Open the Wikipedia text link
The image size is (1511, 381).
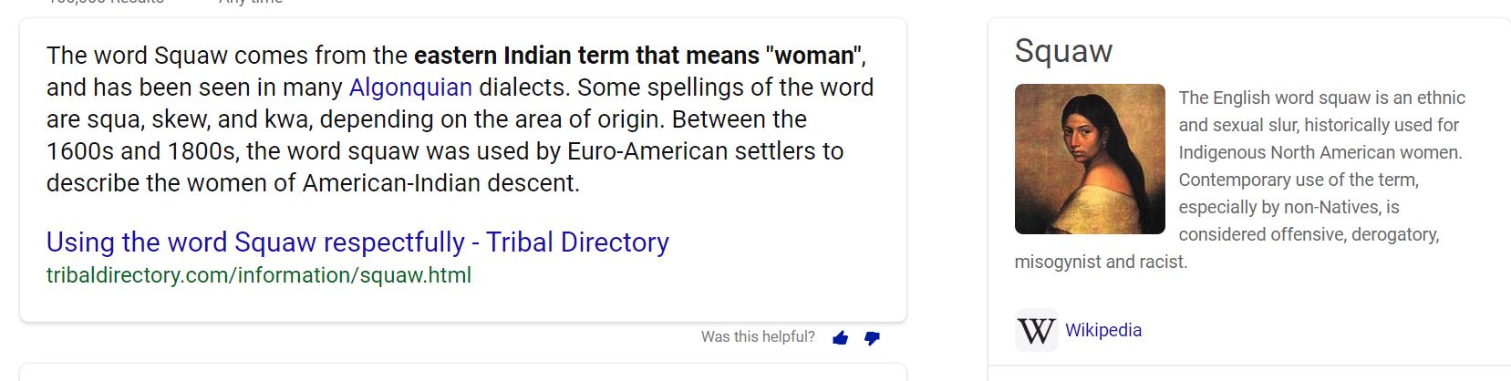1103,330
